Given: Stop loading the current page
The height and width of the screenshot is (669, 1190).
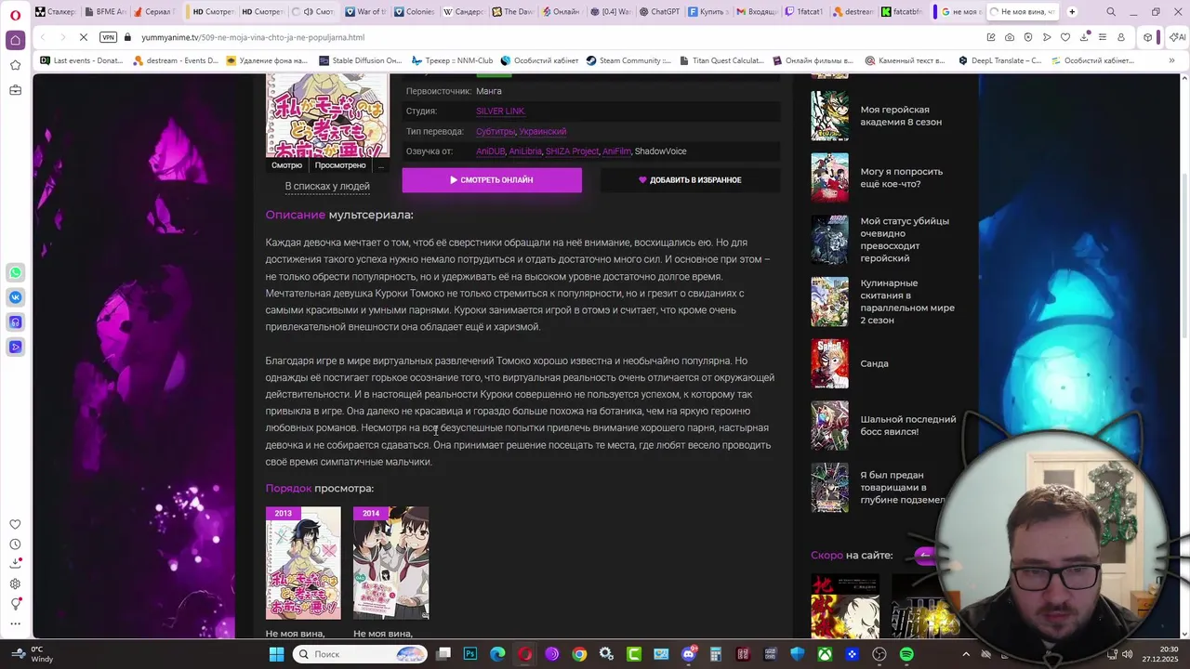Looking at the screenshot, I should pos(83,37).
